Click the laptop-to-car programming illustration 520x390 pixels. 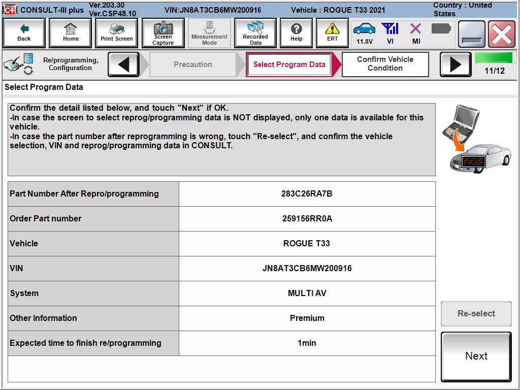click(x=476, y=139)
